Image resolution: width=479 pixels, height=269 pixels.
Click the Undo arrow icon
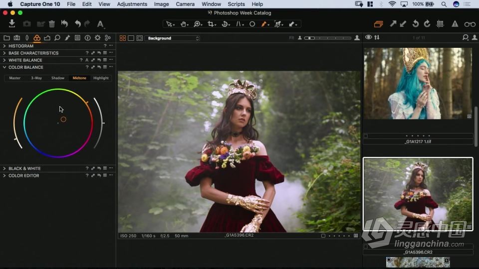pos(78,23)
